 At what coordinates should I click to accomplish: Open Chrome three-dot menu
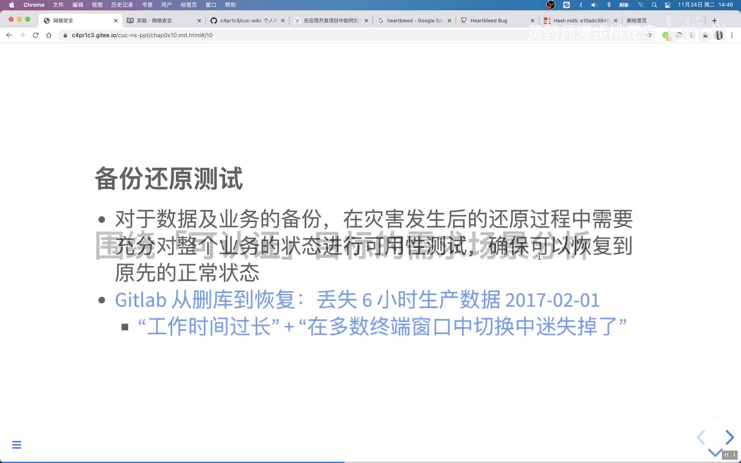pos(732,35)
